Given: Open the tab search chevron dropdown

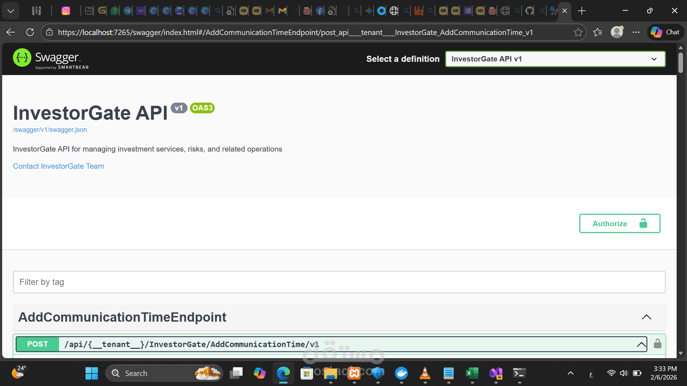Looking at the screenshot, I should coord(11,11).
